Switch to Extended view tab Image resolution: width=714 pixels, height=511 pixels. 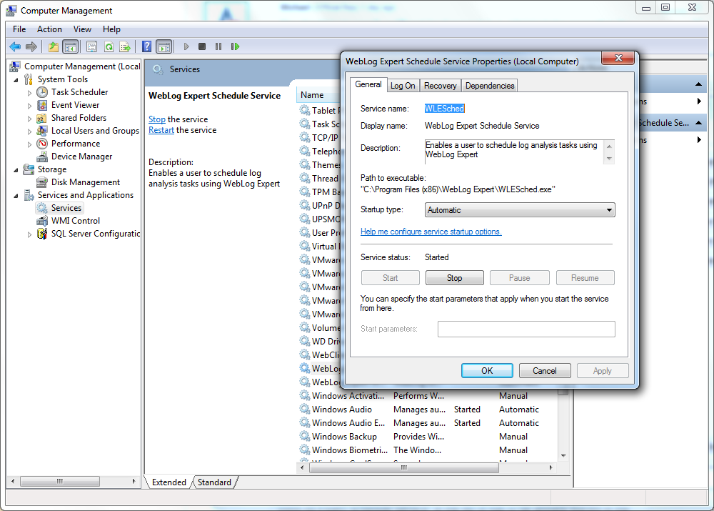pyautogui.click(x=169, y=482)
